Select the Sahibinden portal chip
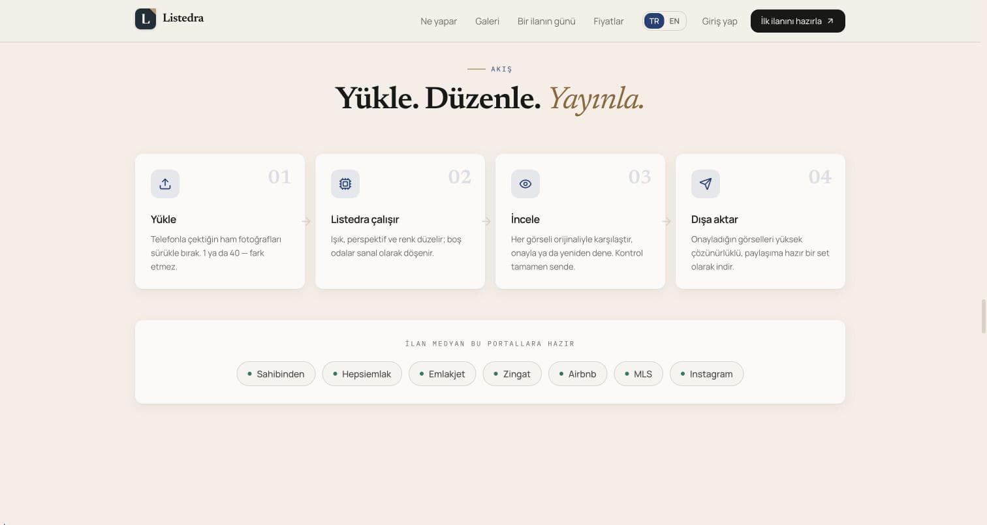This screenshot has height=525, width=987. pos(276,374)
